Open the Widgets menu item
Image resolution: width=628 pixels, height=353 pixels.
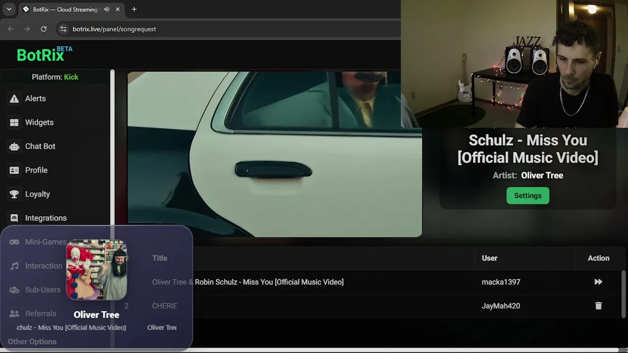(39, 123)
